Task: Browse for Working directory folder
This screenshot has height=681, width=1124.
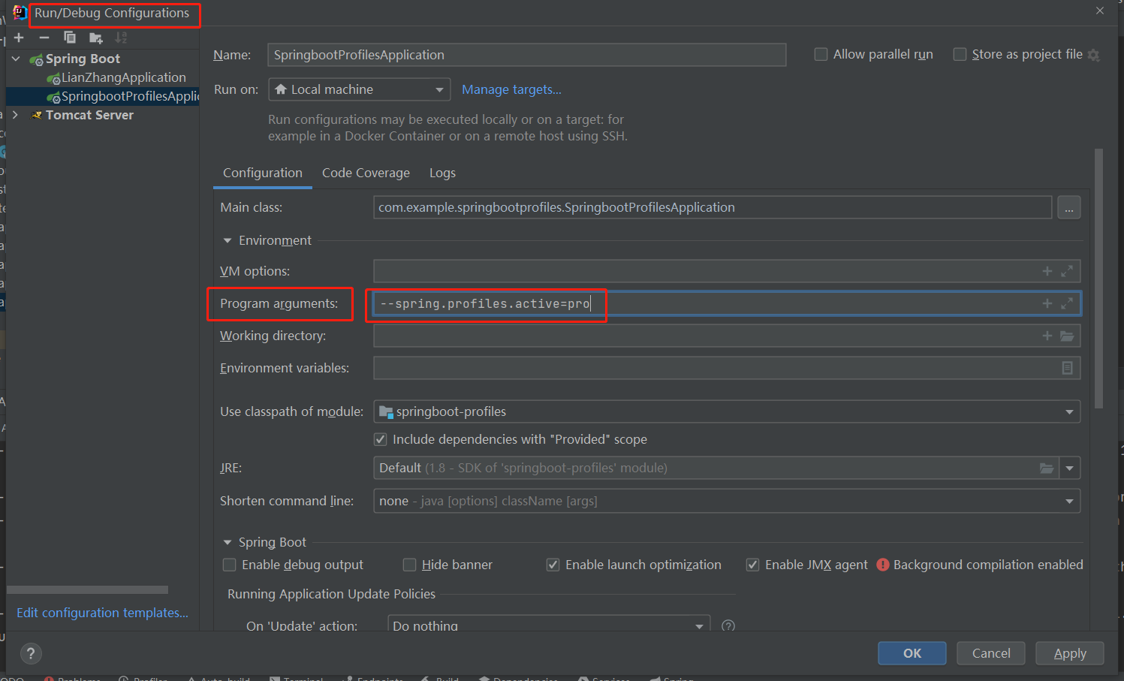Action: (x=1067, y=336)
